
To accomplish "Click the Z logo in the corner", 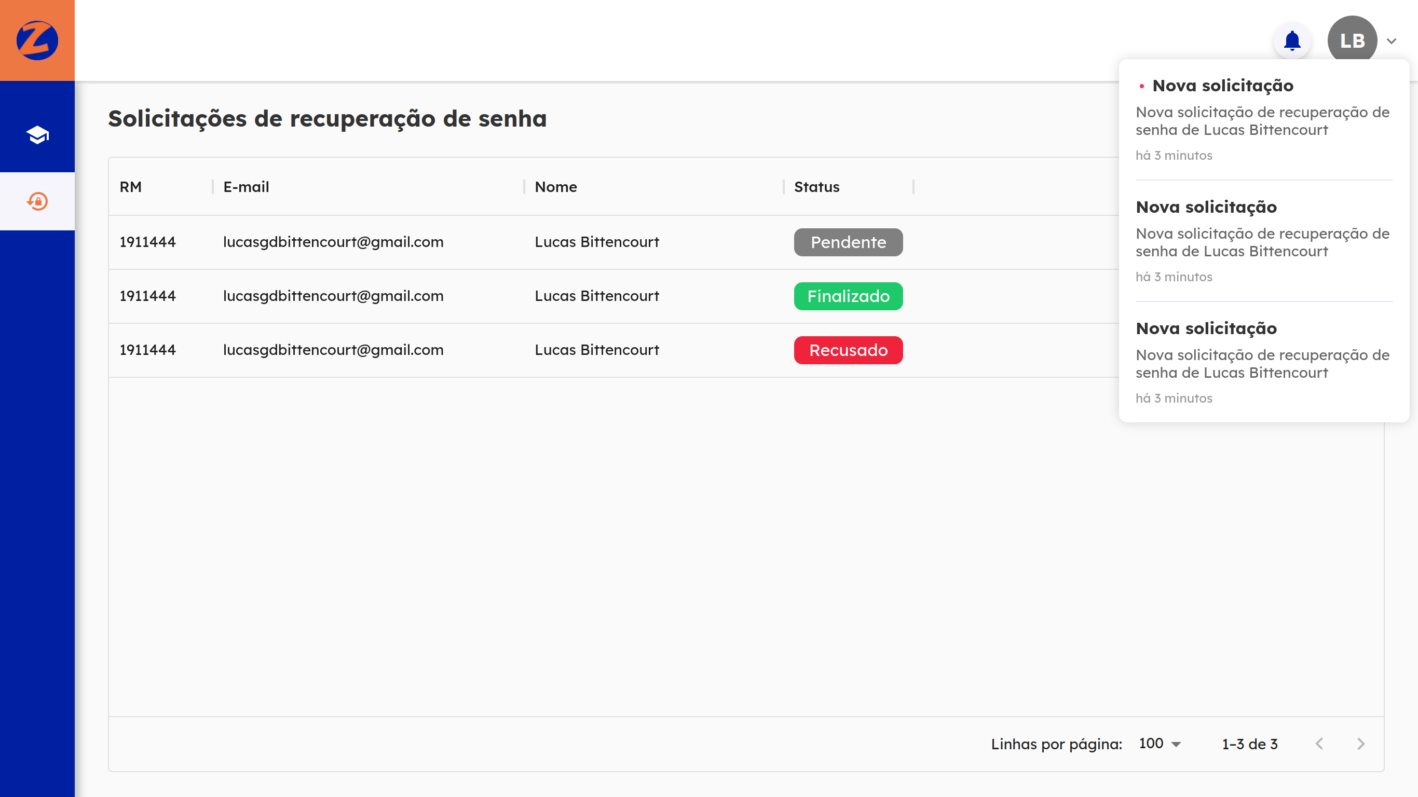I will (37, 40).
